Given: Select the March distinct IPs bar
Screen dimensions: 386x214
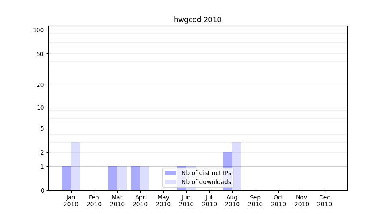Looking at the screenshot, I should click(x=112, y=178).
